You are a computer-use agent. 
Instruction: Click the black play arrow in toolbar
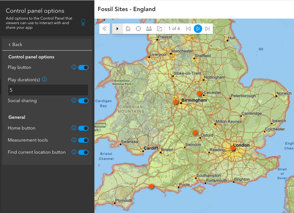117,29
